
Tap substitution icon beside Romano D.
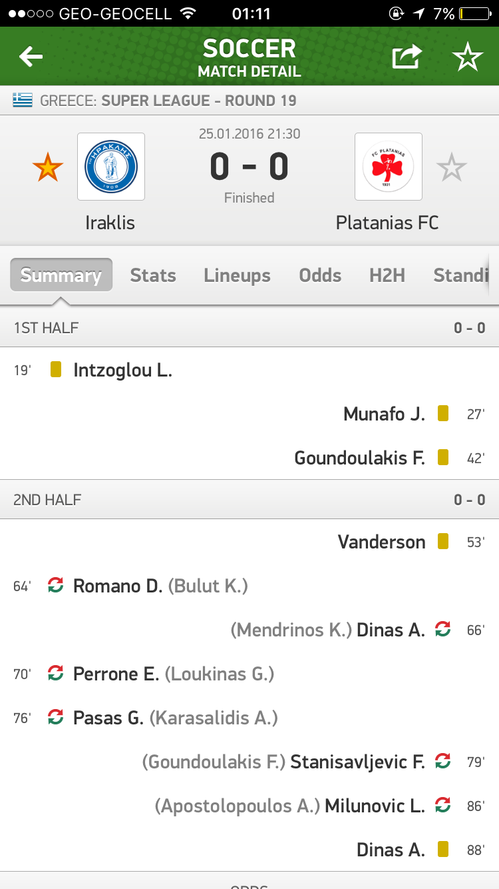pos(56,585)
